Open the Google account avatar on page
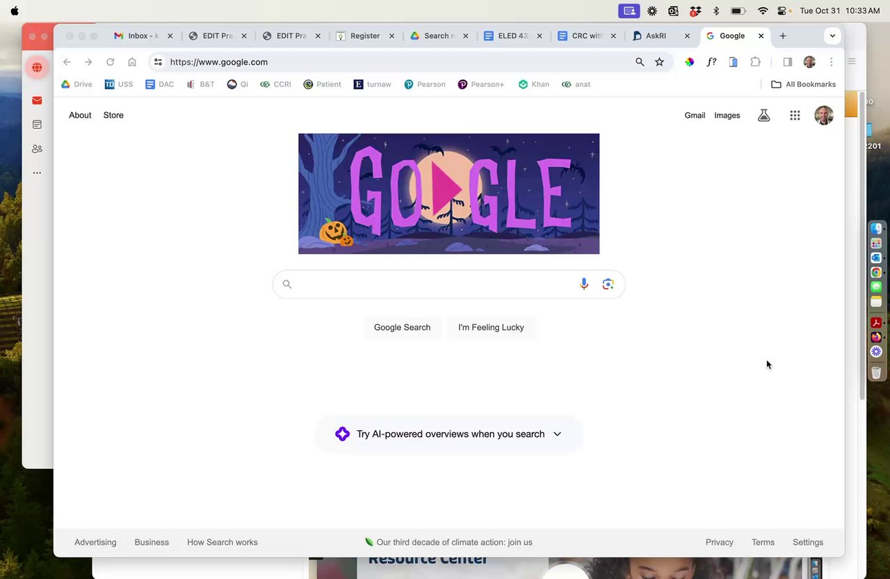 [824, 116]
